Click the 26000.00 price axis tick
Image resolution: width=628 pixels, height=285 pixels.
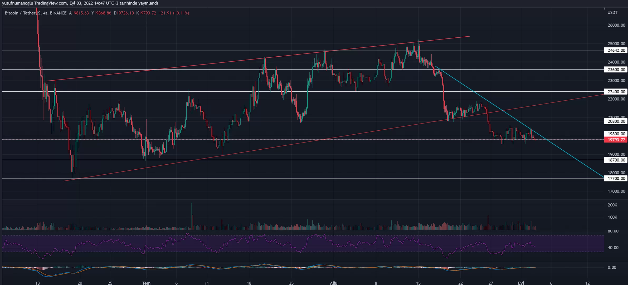(x=616, y=25)
